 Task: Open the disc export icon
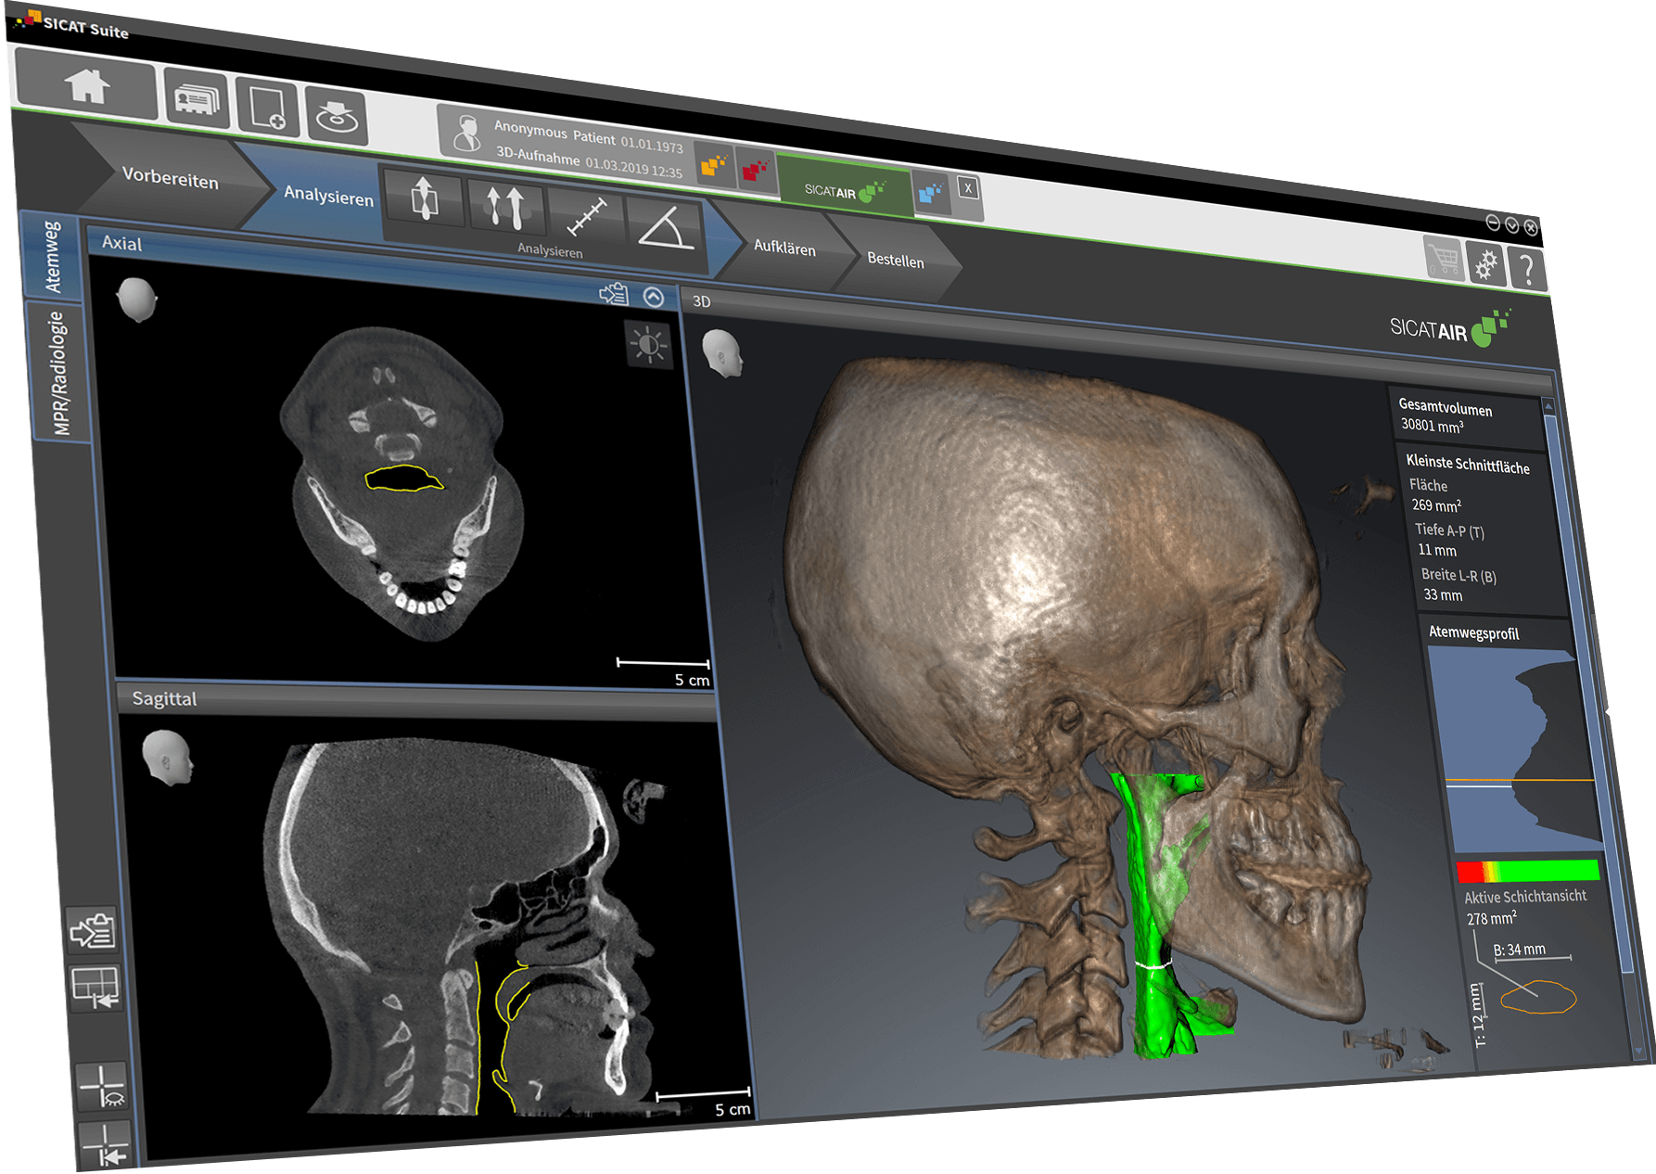(x=337, y=116)
